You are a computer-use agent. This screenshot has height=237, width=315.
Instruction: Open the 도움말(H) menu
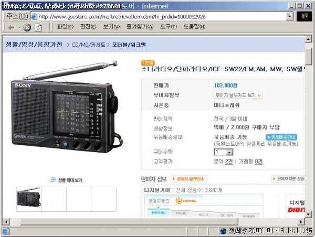tap(194, 27)
